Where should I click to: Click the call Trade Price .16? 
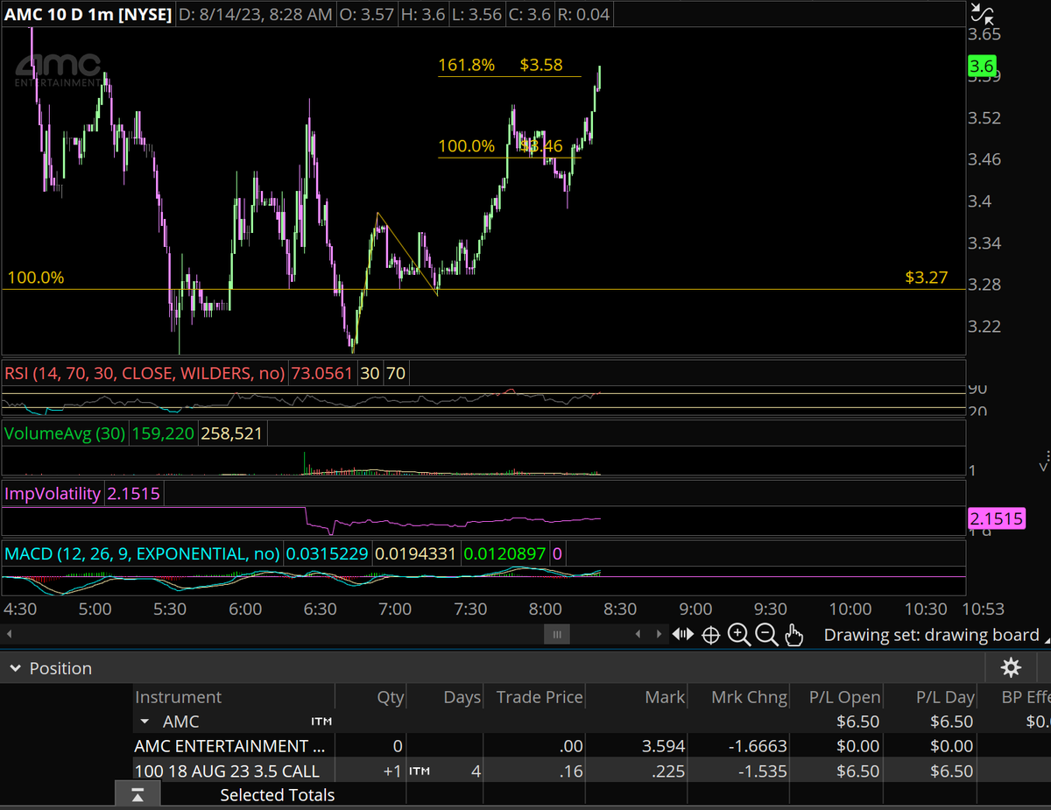pos(572,771)
